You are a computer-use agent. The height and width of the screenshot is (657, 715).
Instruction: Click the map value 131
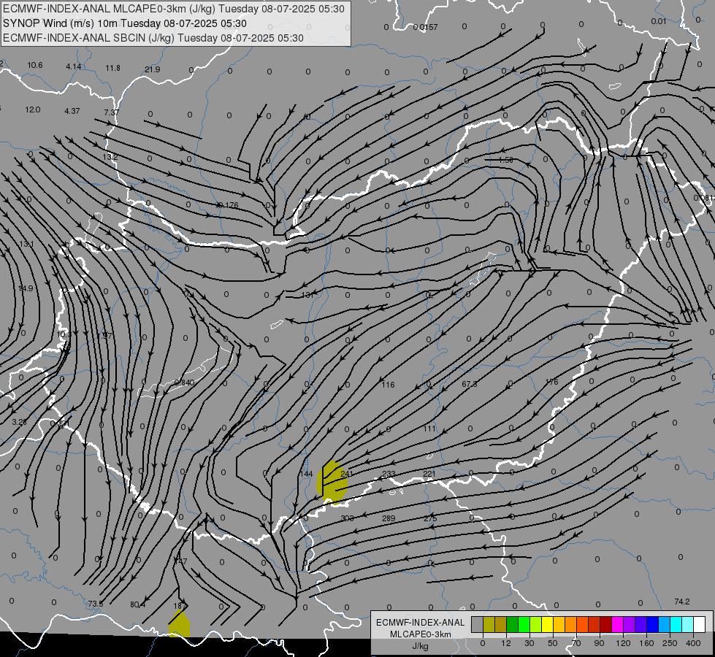pos(307,296)
